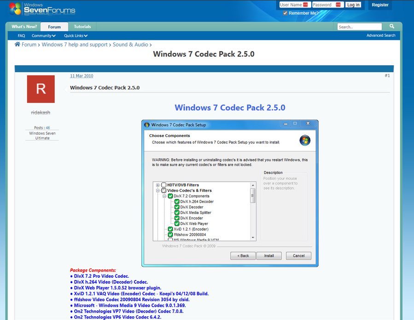Click the Install button
The height and width of the screenshot is (320, 414).
[x=269, y=256]
